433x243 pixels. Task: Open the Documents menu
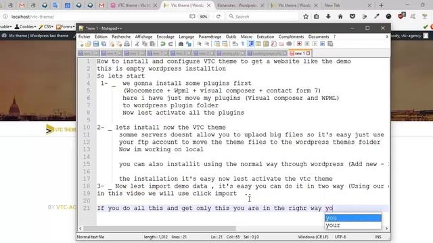pyautogui.click(x=319, y=36)
